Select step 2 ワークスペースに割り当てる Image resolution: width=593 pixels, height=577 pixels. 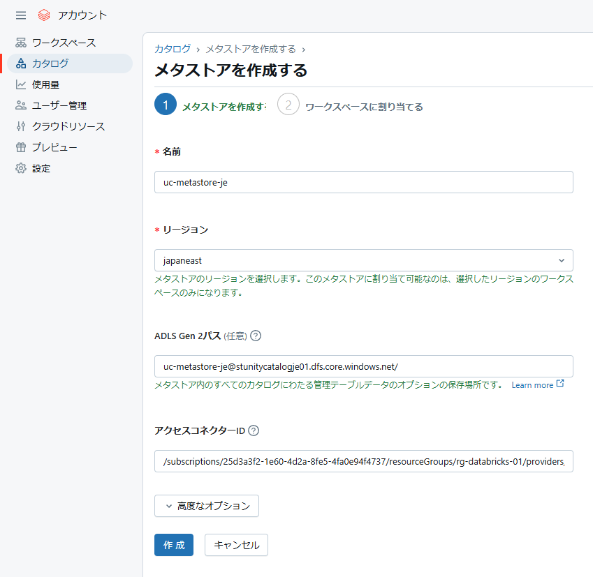[x=288, y=106]
